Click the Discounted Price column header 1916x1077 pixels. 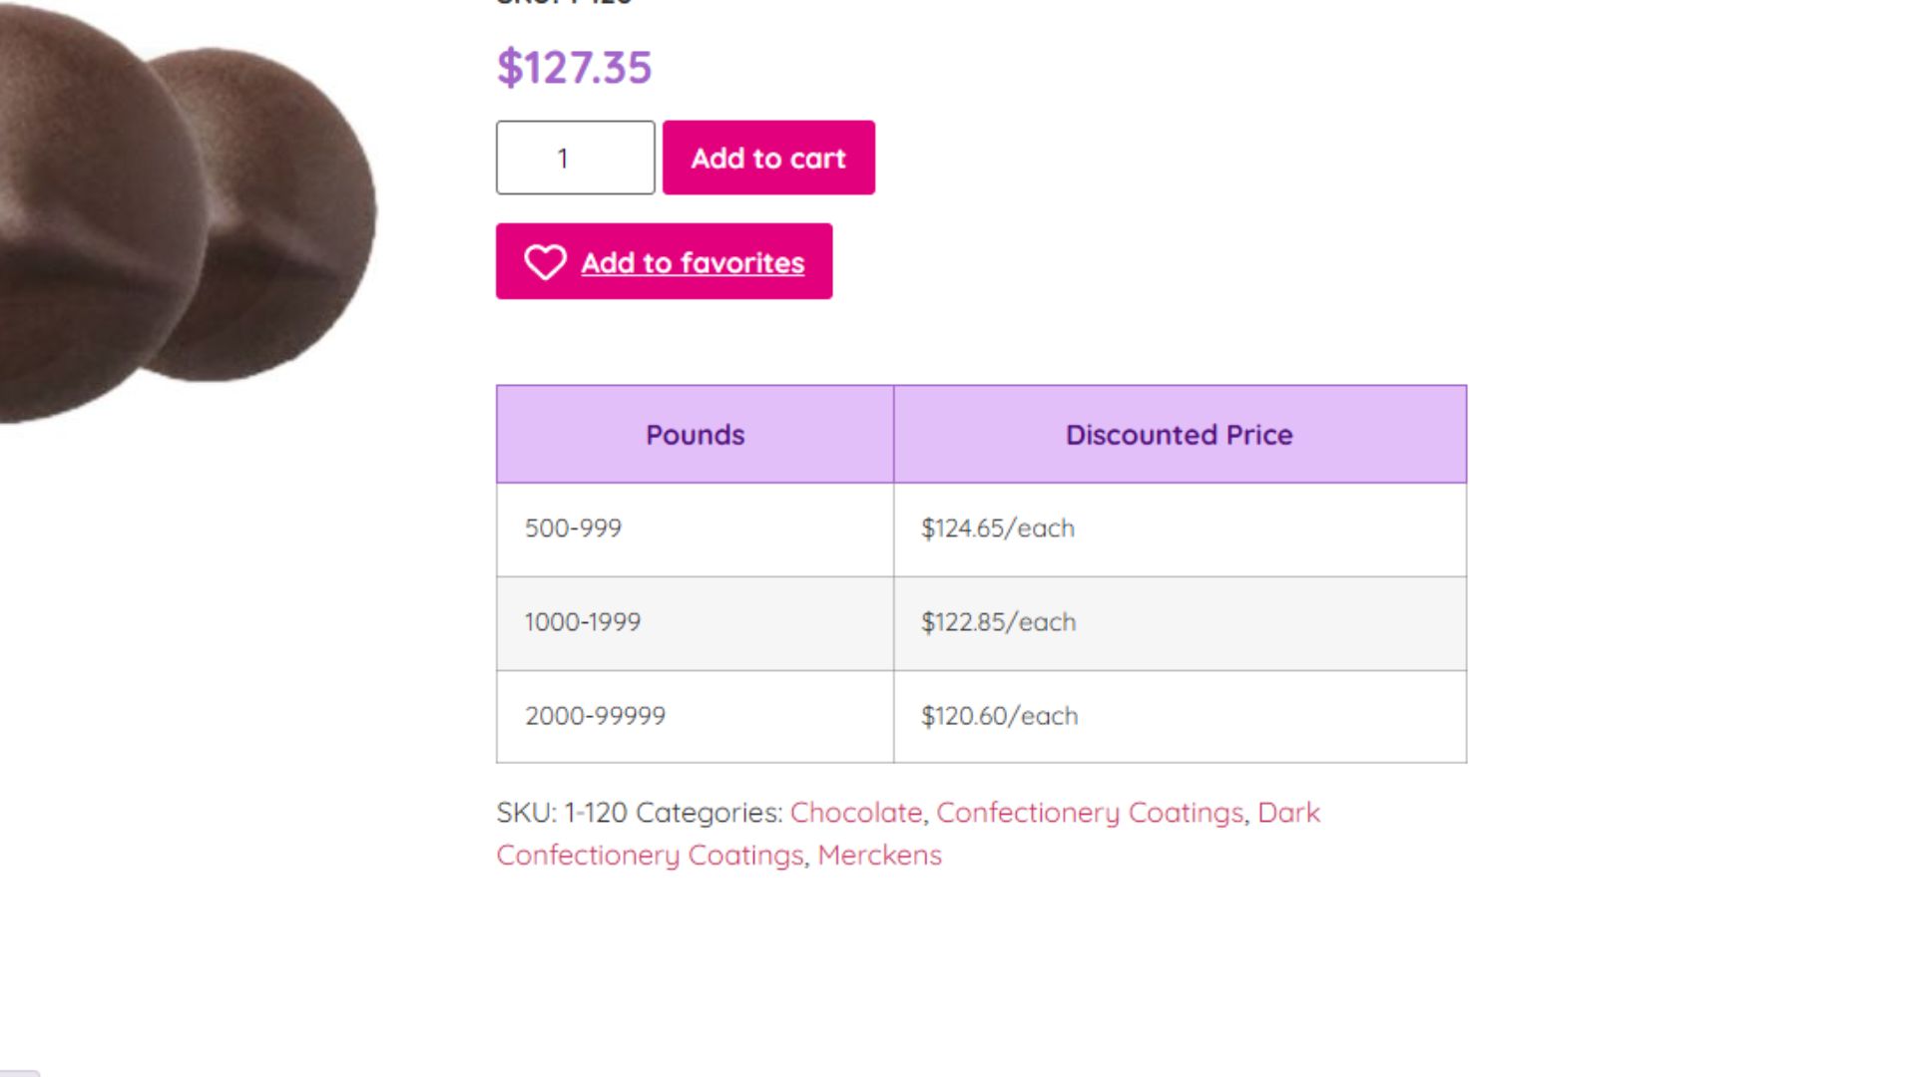1180,435
